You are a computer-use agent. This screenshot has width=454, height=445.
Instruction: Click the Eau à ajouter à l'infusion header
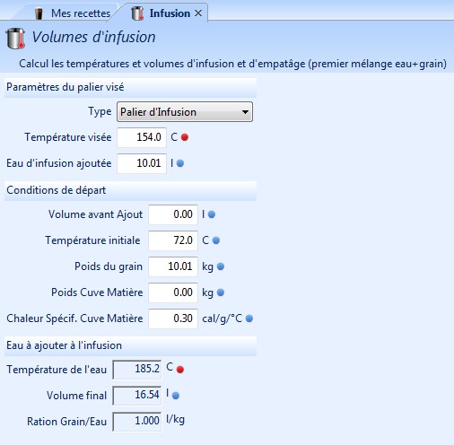pyautogui.click(x=130, y=345)
